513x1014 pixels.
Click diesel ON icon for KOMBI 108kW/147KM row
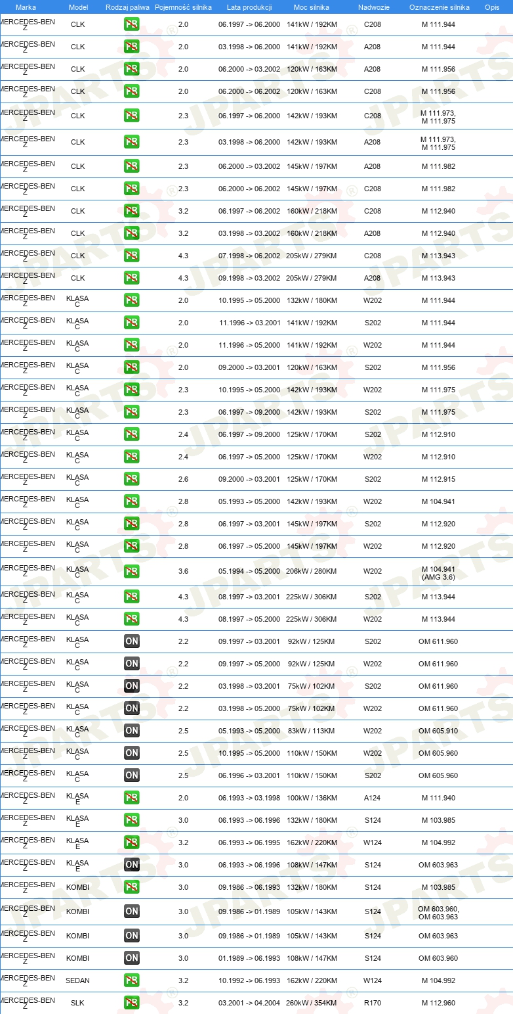tap(132, 958)
